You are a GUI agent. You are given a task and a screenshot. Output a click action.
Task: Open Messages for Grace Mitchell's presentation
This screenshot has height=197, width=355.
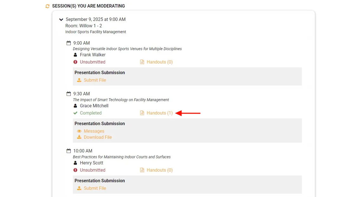(x=94, y=131)
